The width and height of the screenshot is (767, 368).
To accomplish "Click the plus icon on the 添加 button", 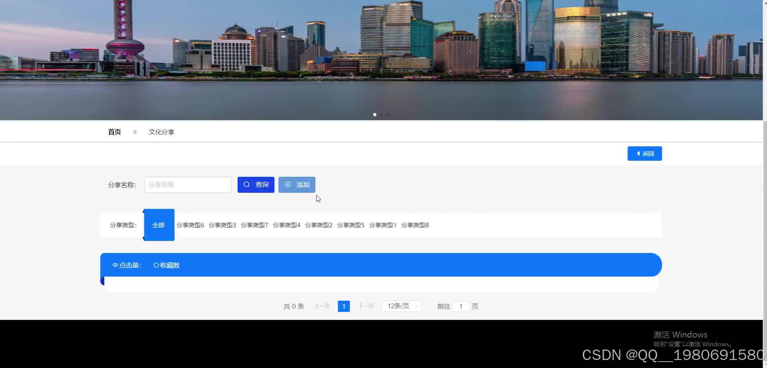I will click(288, 184).
